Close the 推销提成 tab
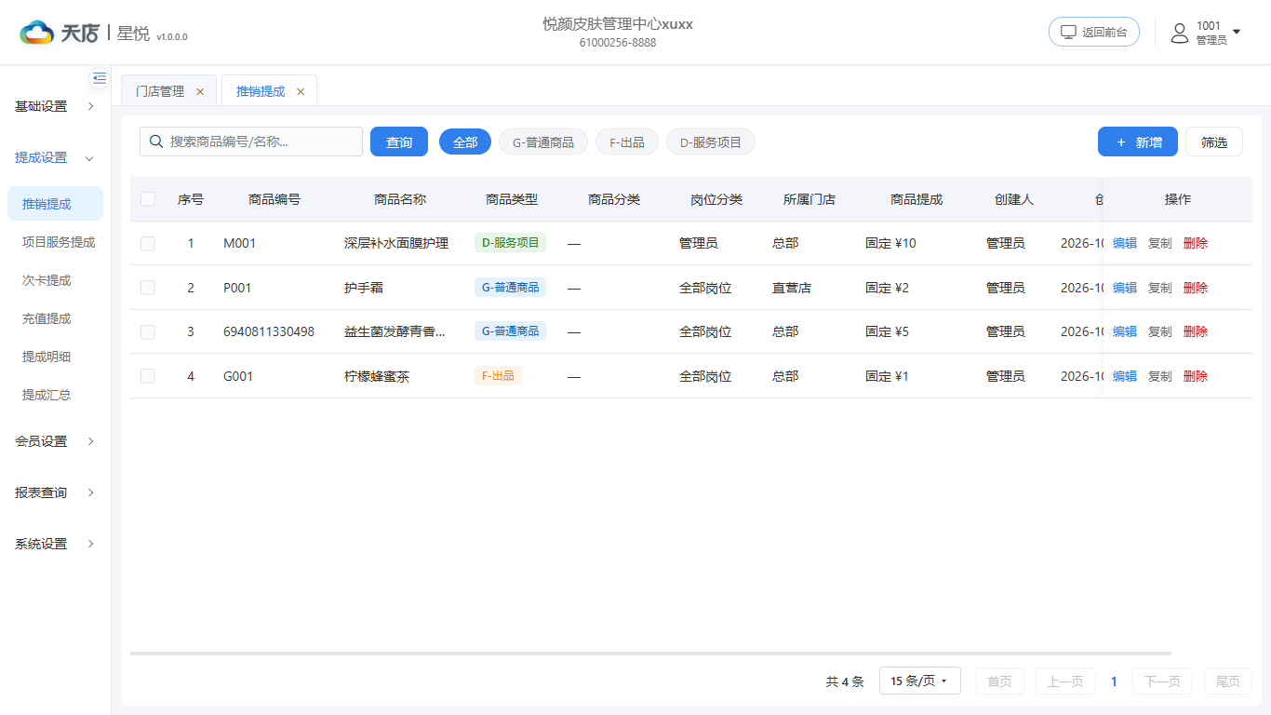 (301, 91)
